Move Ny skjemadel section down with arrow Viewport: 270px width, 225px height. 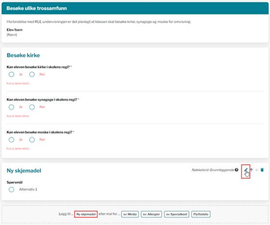[x=257, y=170]
